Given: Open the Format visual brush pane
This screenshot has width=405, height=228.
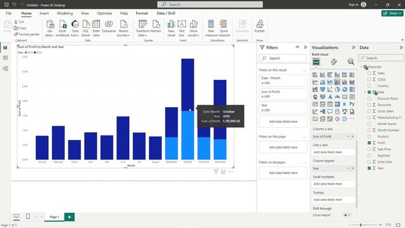Looking at the screenshot, I should tap(333, 61).
